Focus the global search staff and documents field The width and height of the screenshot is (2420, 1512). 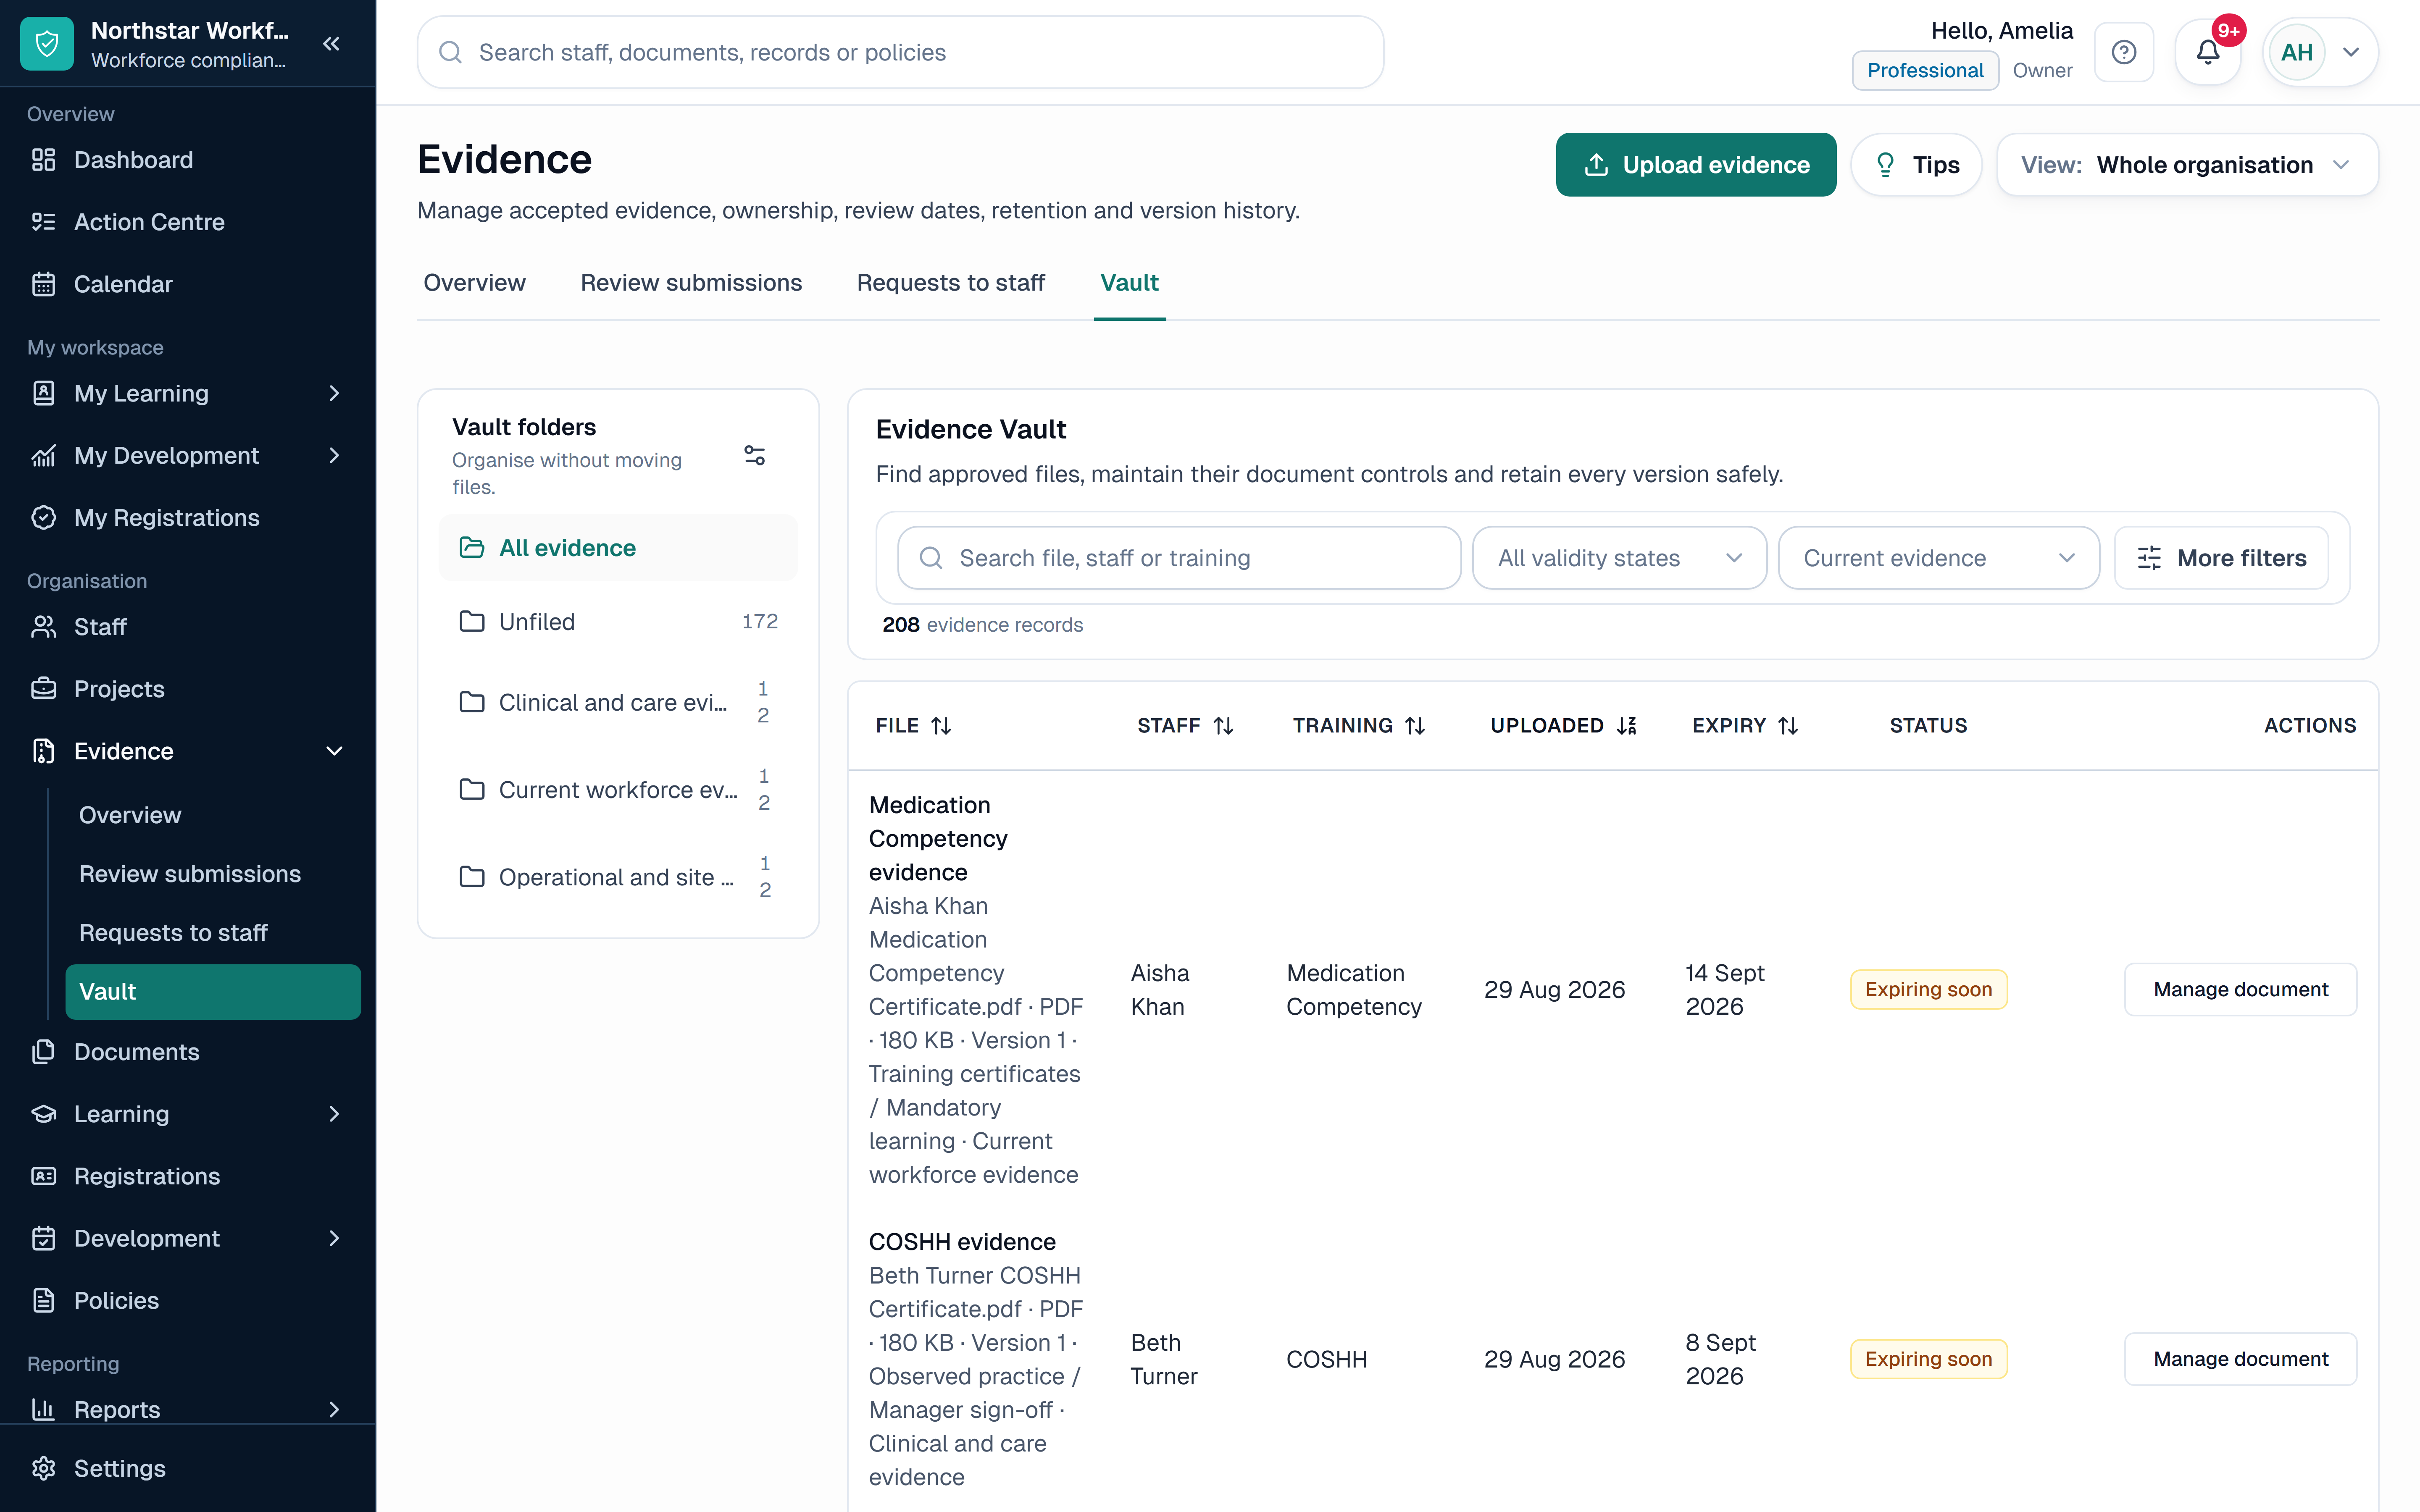900,52
